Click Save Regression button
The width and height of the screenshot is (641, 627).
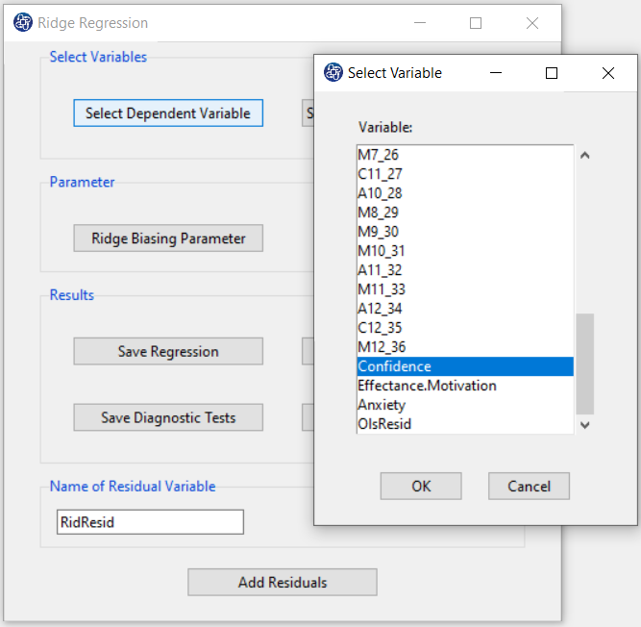pos(168,351)
